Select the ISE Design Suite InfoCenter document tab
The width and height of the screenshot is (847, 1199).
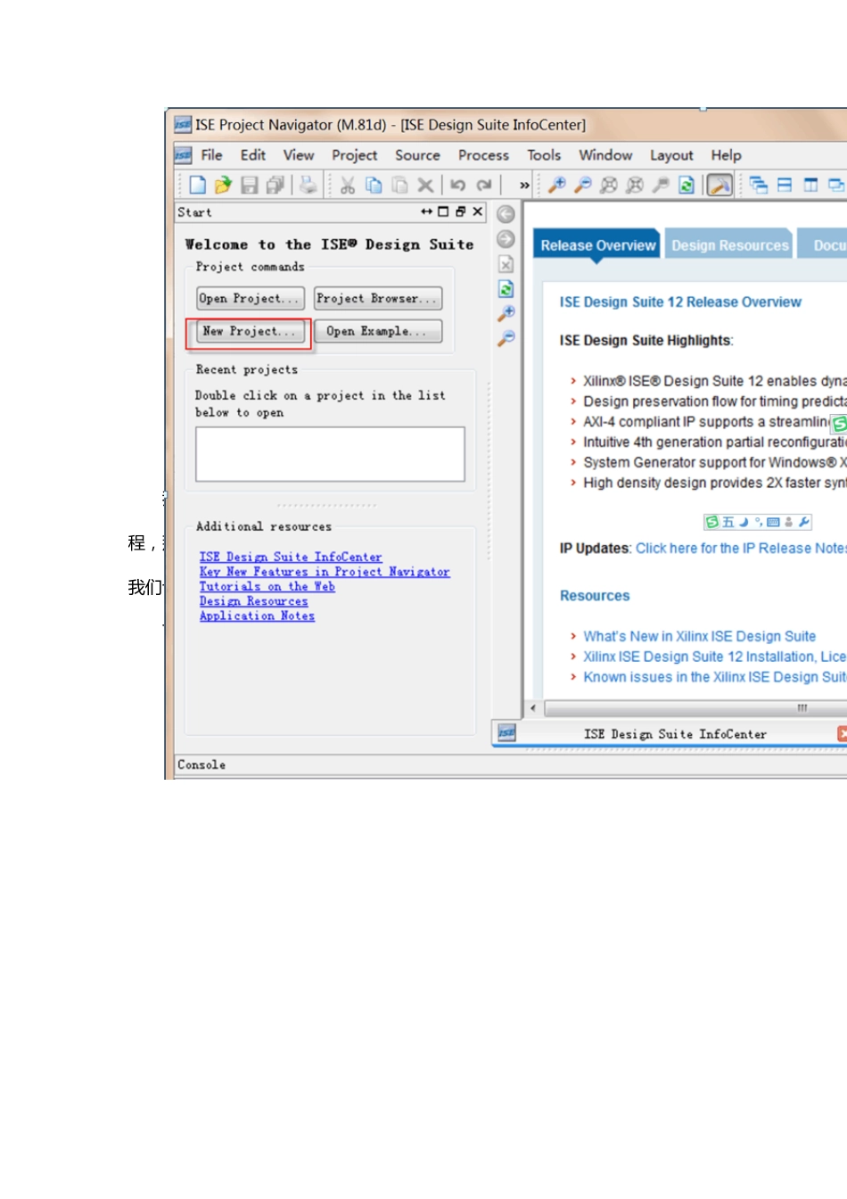(674, 733)
